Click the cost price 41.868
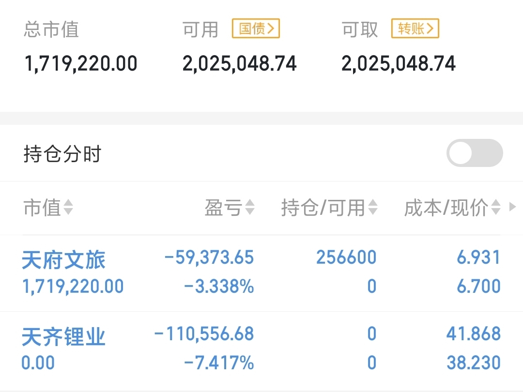523x392 pixels. [x=474, y=334]
